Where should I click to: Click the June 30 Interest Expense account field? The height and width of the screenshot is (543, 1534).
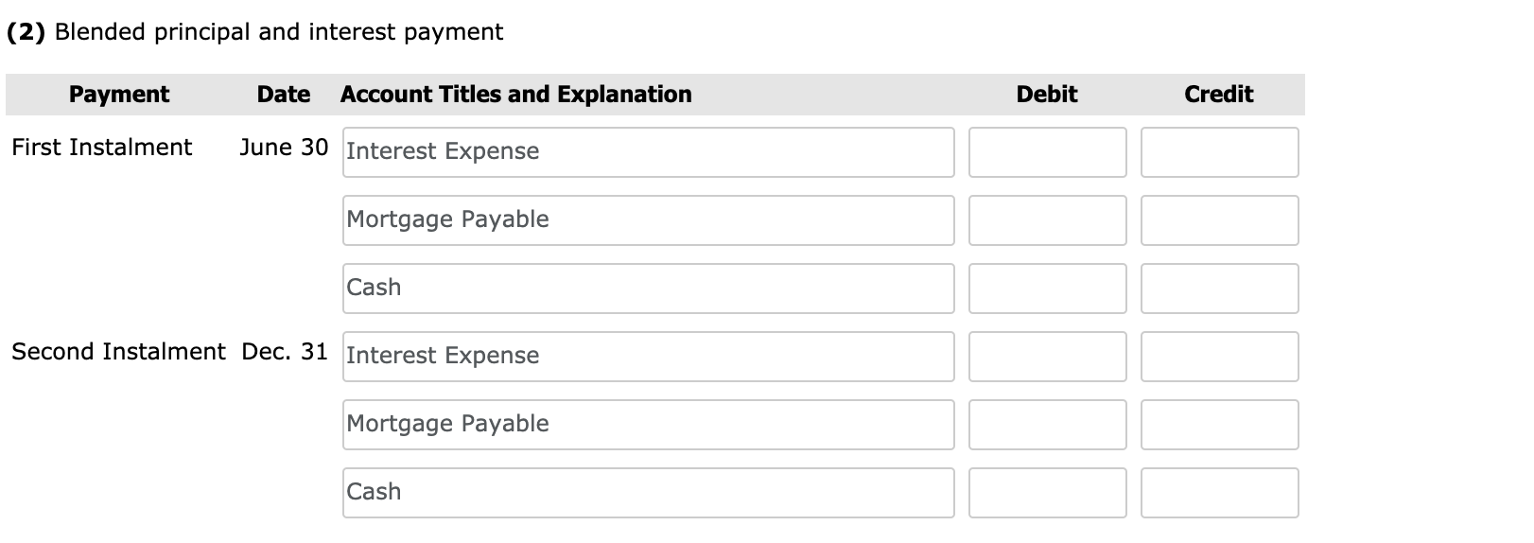coord(648,152)
